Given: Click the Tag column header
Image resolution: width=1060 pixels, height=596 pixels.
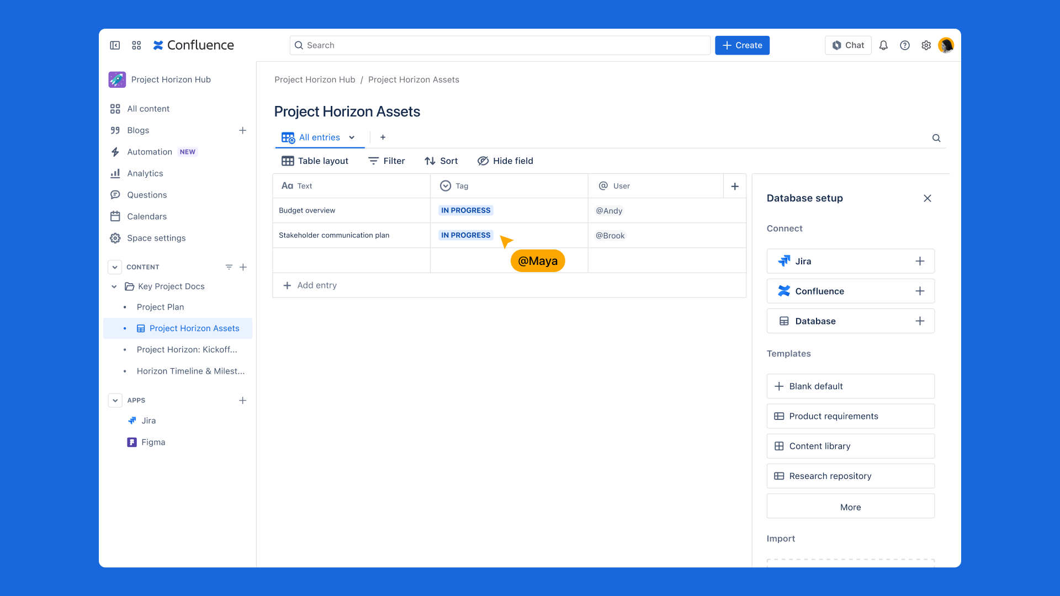Looking at the screenshot, I should coord(509,186).
